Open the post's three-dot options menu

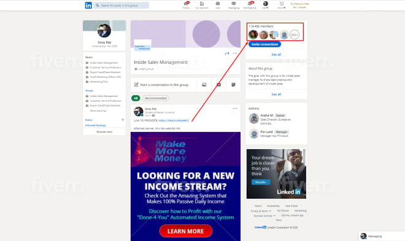[x=235, y=109]
